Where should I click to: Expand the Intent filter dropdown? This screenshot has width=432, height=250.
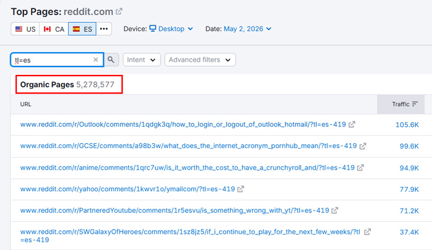click(142, 60)
